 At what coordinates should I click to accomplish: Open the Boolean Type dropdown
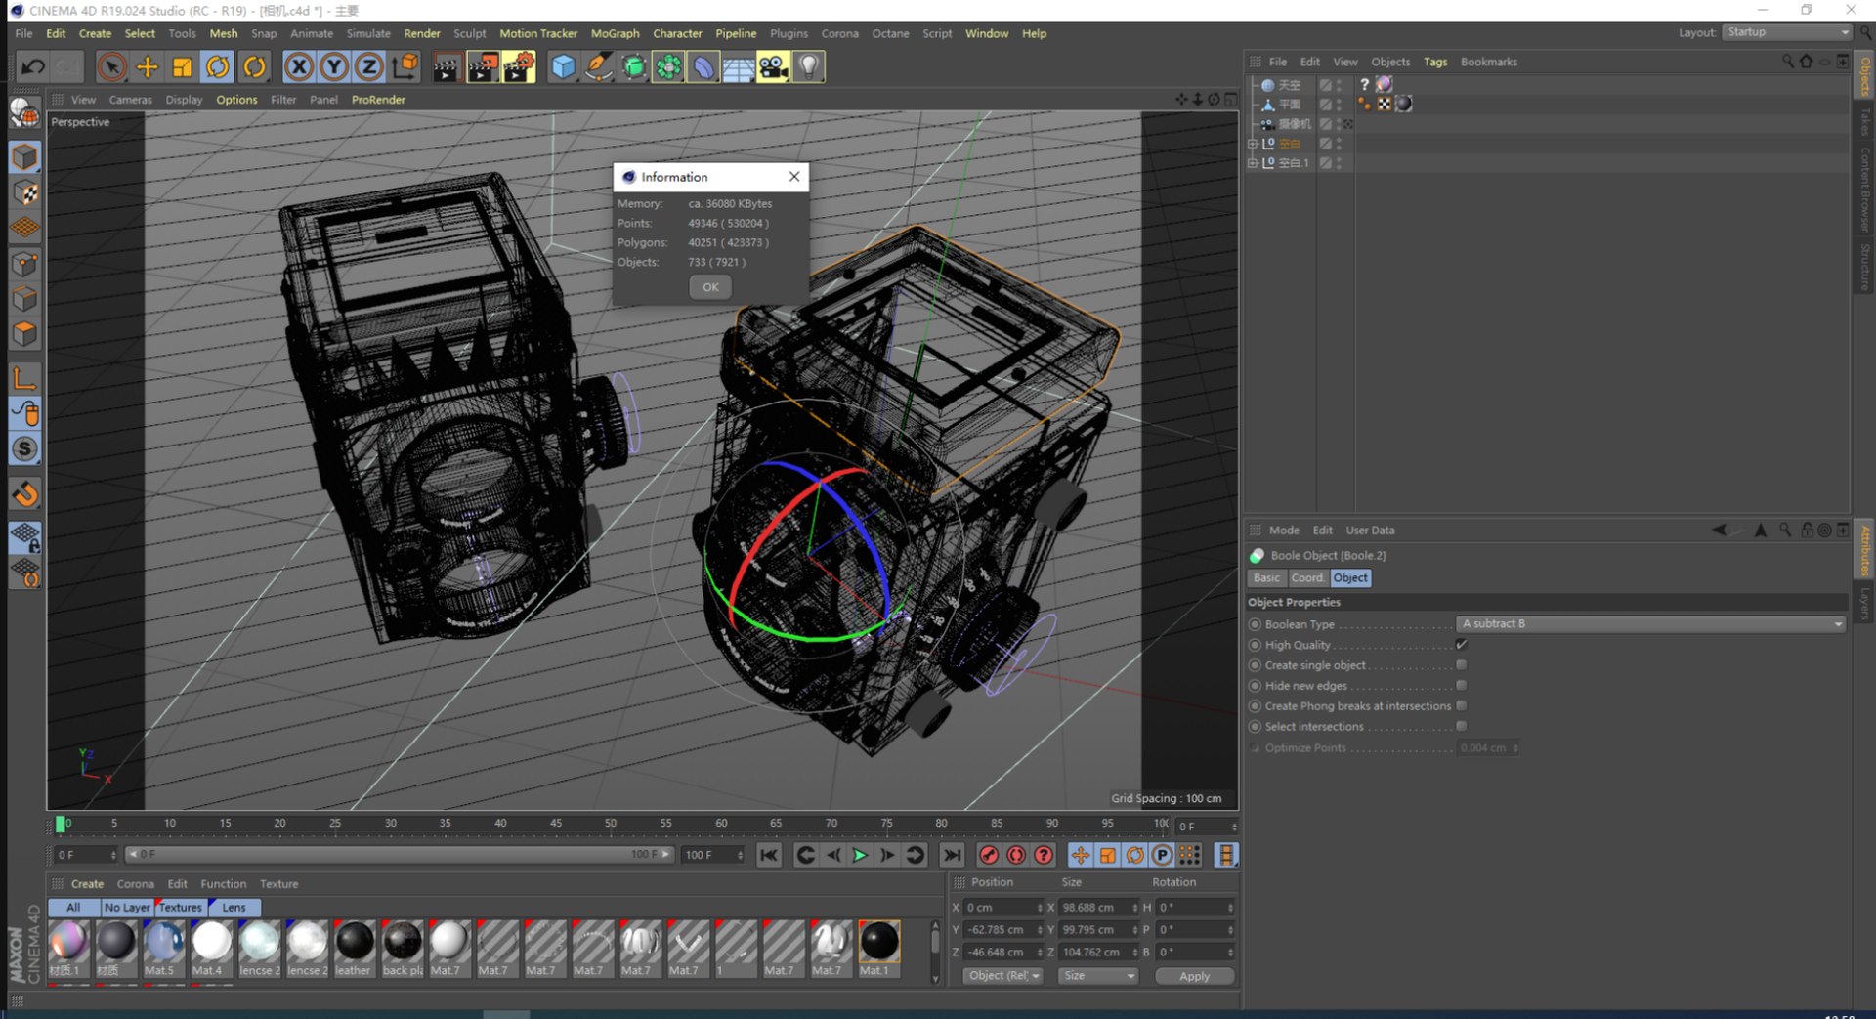coord(1650,624)
